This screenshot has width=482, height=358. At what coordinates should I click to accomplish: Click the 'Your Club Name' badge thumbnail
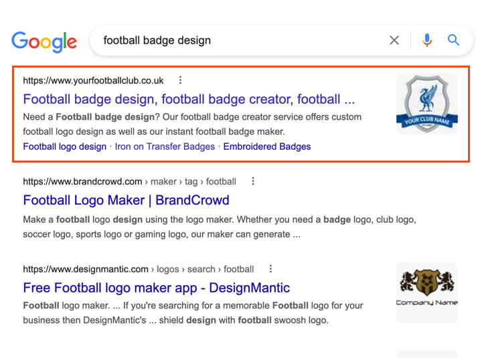tap(427, 104)
